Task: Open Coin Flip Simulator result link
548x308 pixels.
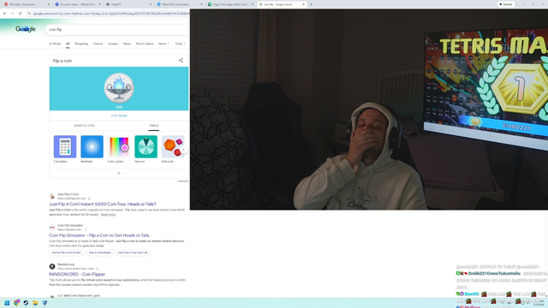Action: [x=99, y=235]
